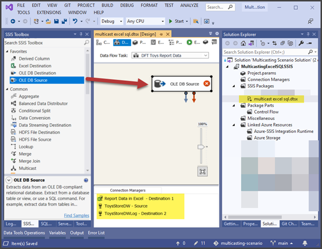Click the Solution Explorer horizontal scrollbar
The width and height of the screenshot is (322, 249).
(x=255, y=217)
